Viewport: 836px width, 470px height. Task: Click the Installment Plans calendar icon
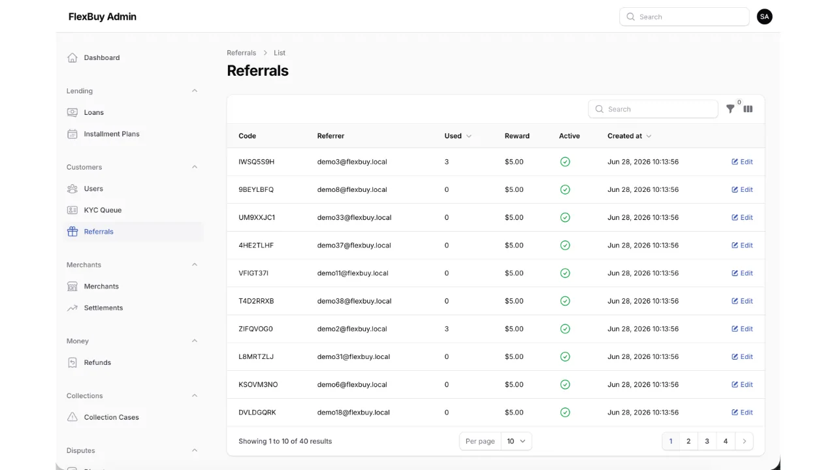pyautogui.click(x=72, y=134)
